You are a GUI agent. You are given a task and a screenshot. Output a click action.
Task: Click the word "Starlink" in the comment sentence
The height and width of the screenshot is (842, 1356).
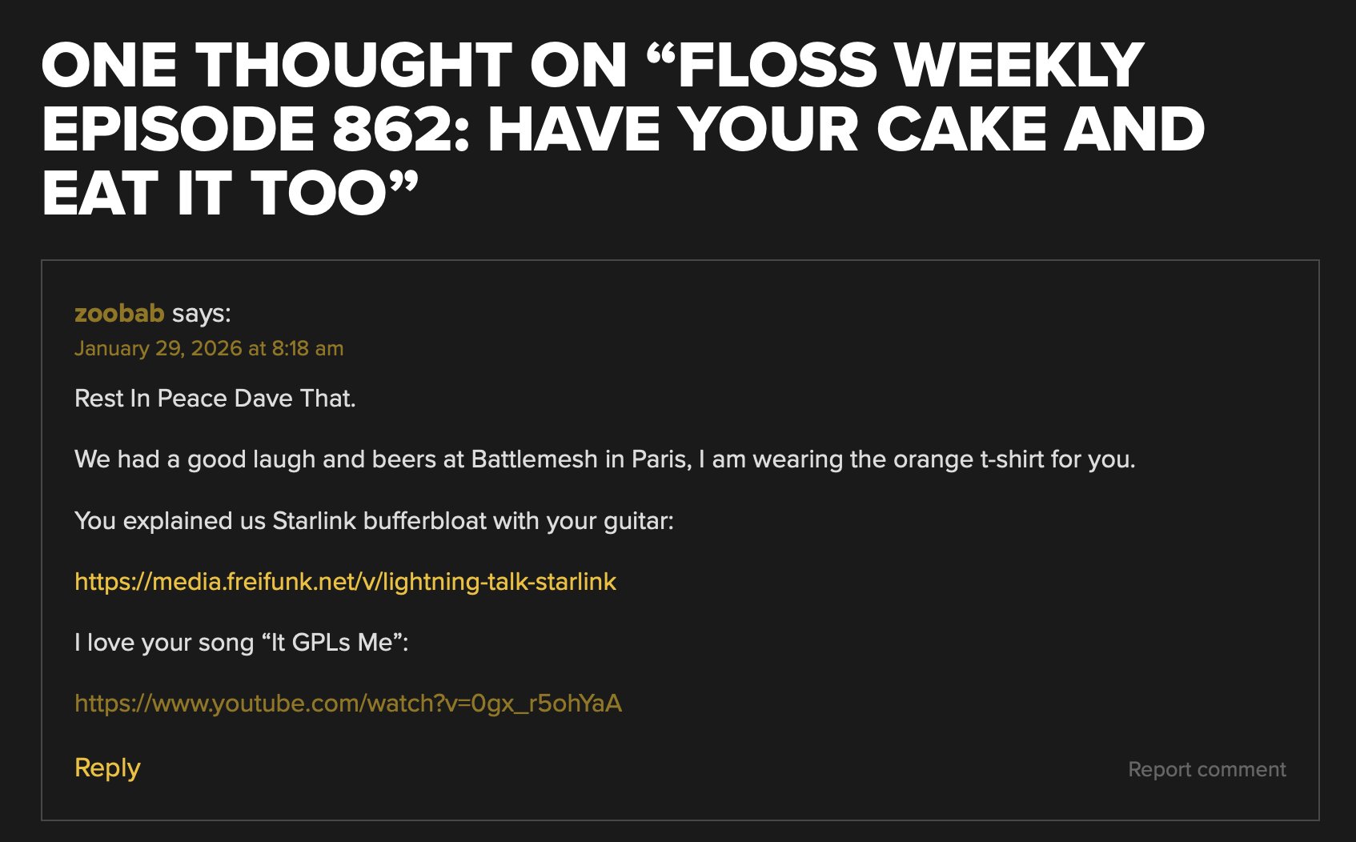[314, 521]
